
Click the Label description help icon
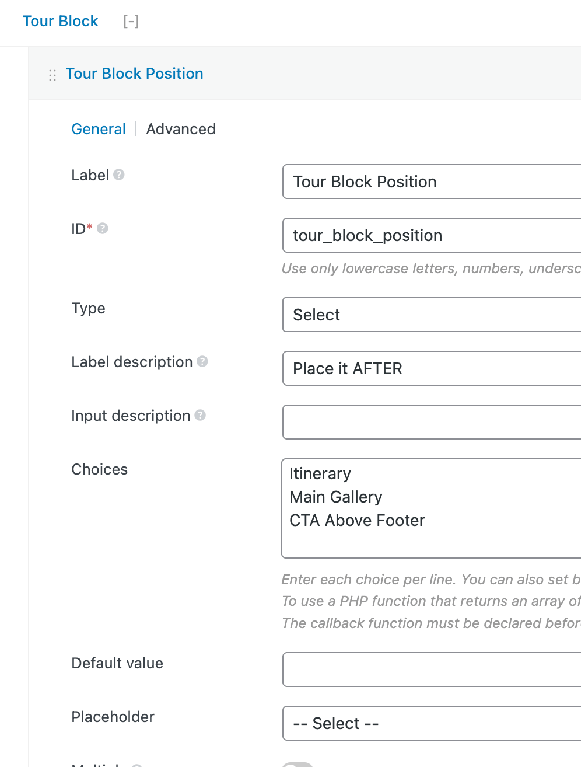202,361
